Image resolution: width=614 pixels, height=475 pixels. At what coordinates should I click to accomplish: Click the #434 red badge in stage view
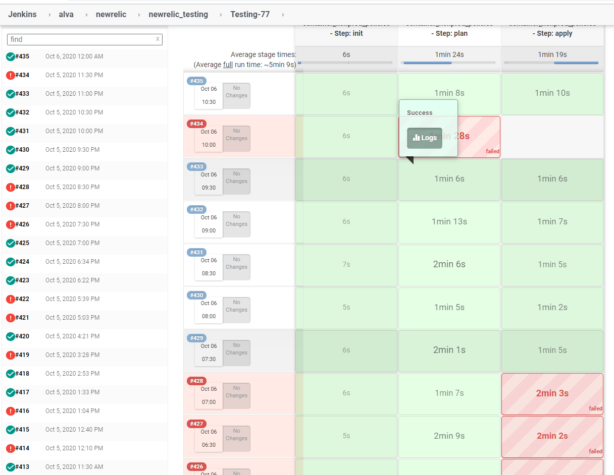(x=197, y=124)
